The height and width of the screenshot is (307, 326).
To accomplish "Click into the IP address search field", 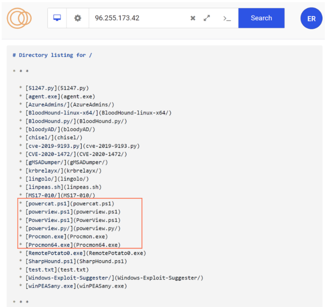I will 136,18.
